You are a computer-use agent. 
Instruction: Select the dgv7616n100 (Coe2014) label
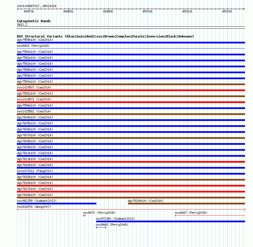[x=35, y=183]
